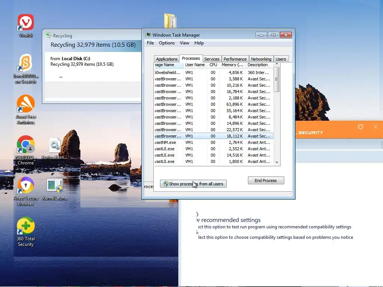Click the Task Manager title bar icon
This screenshot has height=287, width=383.
(148, 35)
